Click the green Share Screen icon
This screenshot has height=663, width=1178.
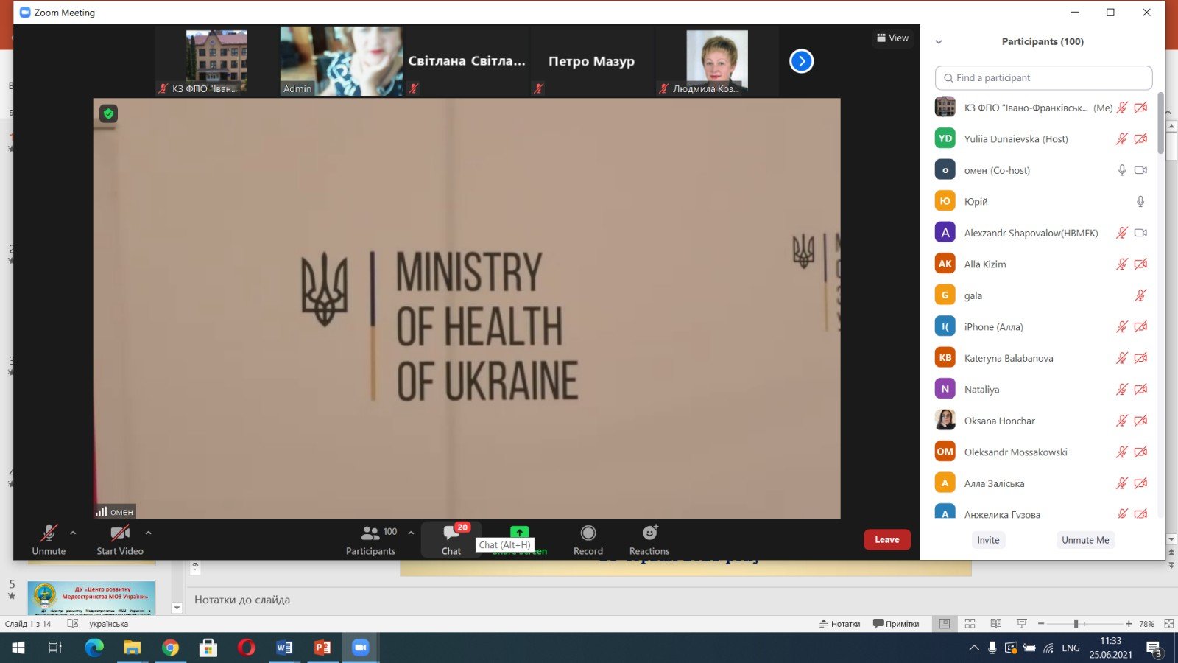pyautogui.click(x=519, y=532)
